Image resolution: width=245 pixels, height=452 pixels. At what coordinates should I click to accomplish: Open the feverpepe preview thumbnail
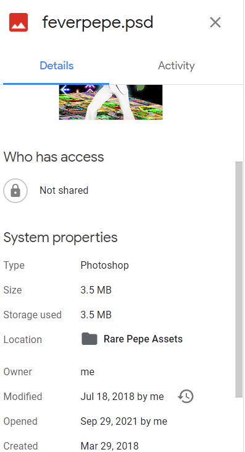click(110, 102)
